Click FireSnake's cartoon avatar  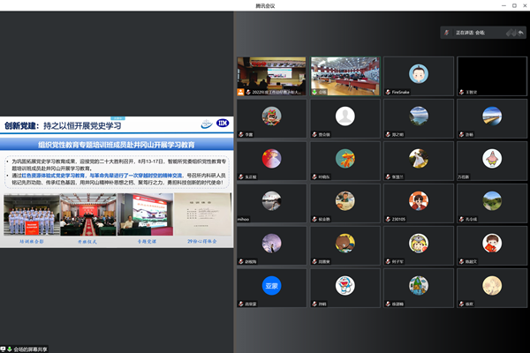pos(417,73)
